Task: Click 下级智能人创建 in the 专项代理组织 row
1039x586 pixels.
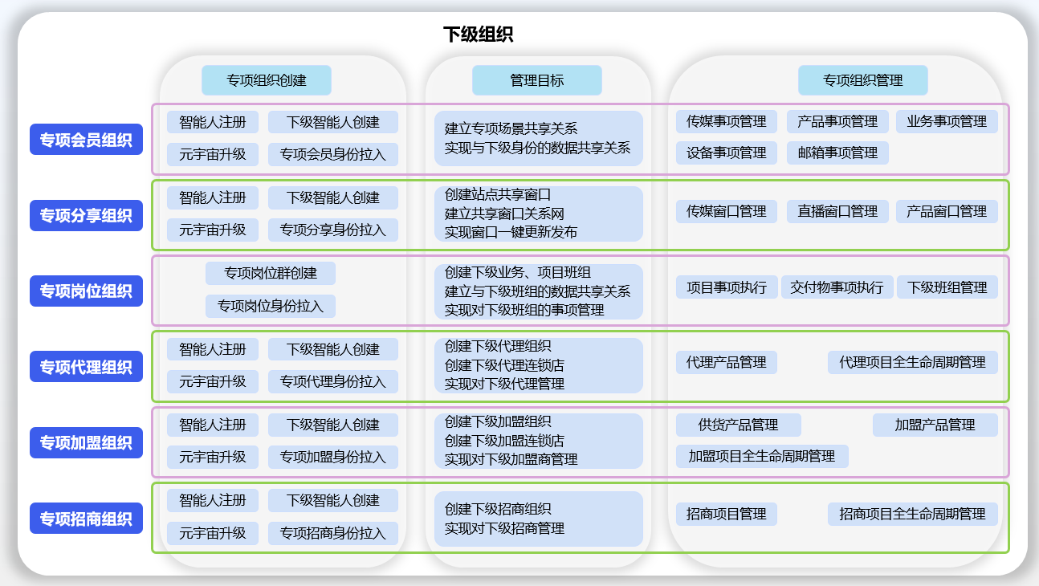Action: [x=333, y=349]
